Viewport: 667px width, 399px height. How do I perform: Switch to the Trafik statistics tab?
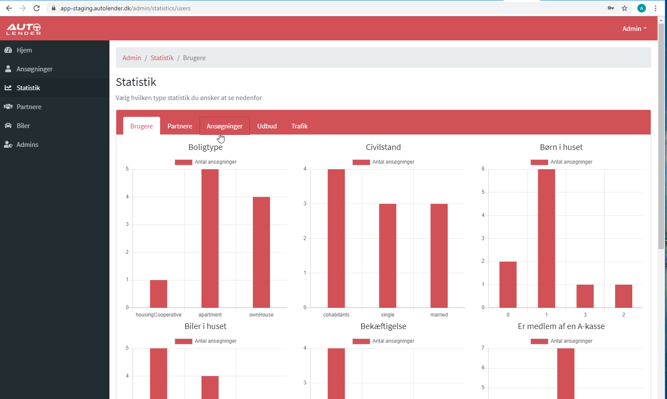coord(299,126)
